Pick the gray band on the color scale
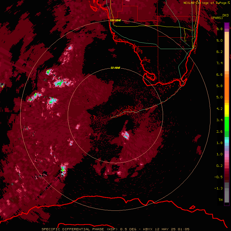 pyautogui.click(x=227, y=193)
